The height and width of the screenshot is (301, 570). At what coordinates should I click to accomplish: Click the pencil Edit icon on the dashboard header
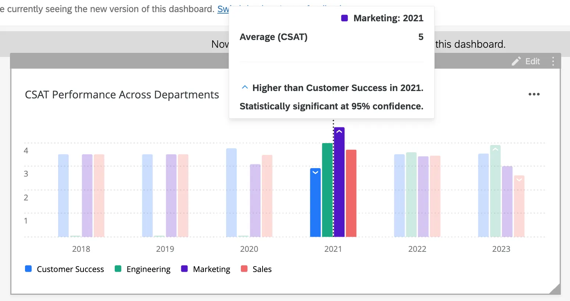pos(516,61)
